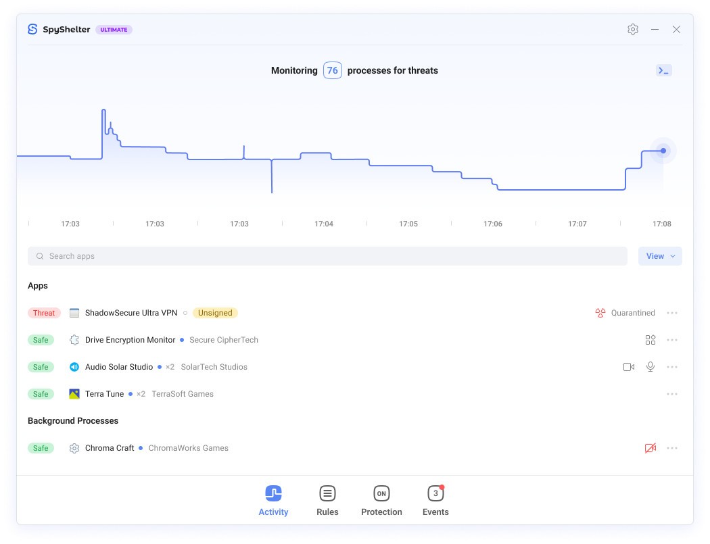Click the Apps section heading

38,286
